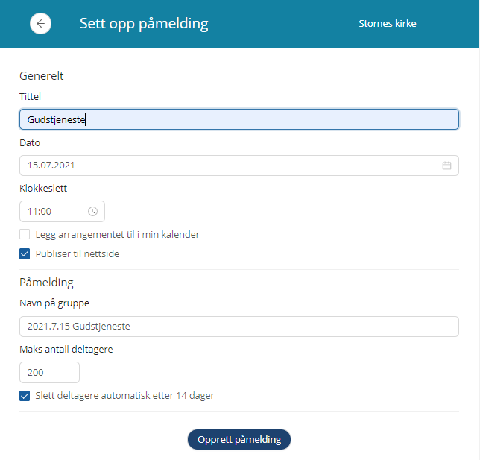Click the Opprett påmelding button
Screen dimensions: 480x460
pos(239,439)
